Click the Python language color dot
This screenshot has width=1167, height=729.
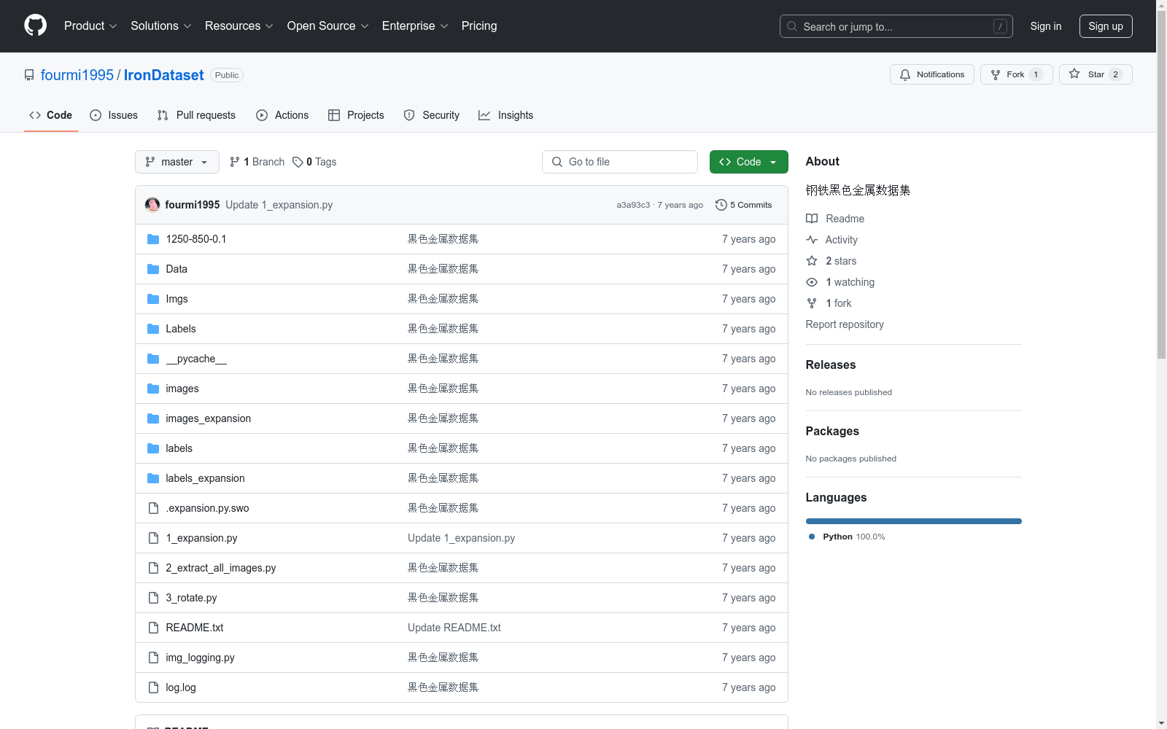click(x=812, y=537)
